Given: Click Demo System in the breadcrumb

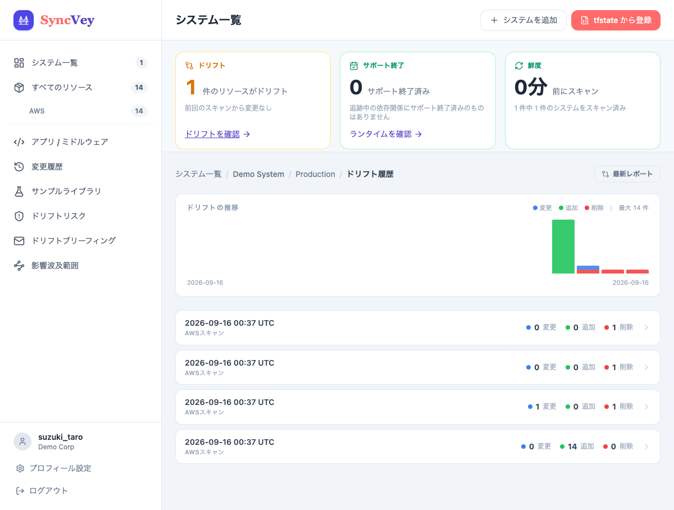Looking at the screenshot, I should [258, 174].
